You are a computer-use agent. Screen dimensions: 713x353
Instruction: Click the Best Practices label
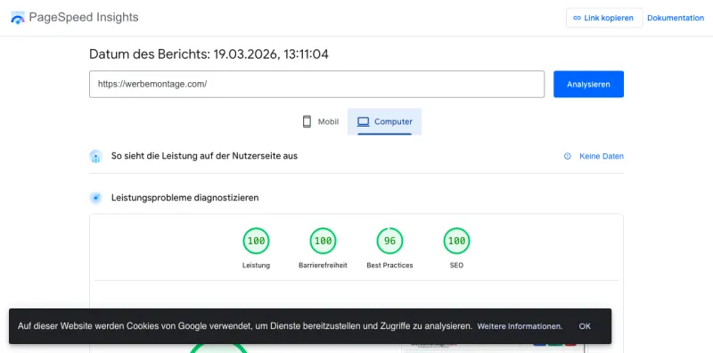point(389,266)
